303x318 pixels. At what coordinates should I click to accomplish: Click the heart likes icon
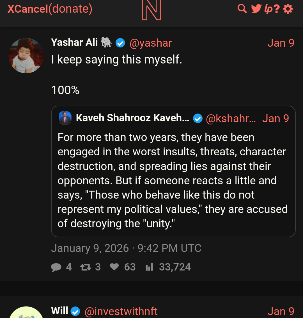click(x=114, y=267)
